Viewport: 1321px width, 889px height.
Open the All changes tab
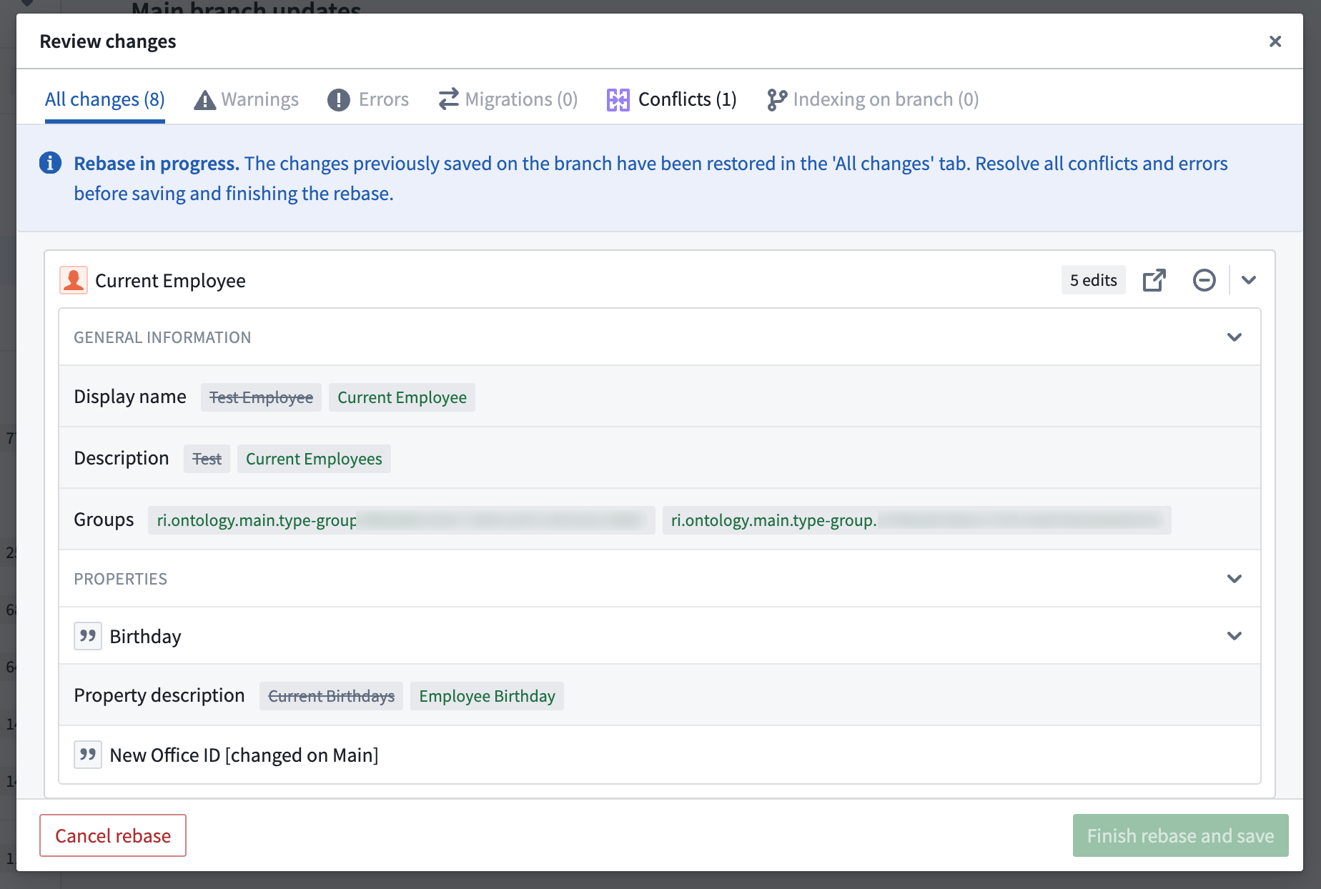pos(104,99)
